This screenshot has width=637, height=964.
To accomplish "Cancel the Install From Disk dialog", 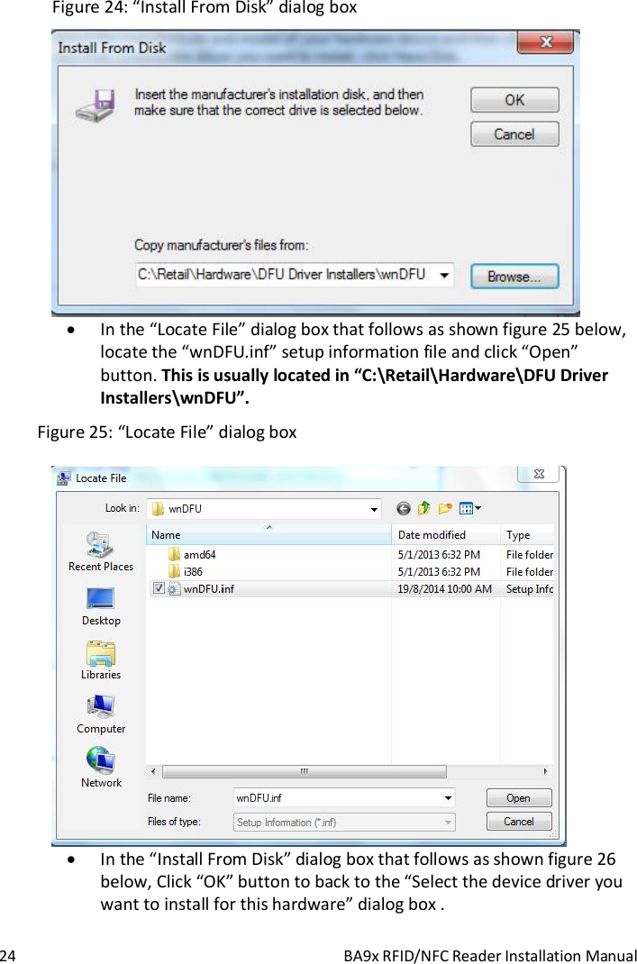I will click(514, 134).
